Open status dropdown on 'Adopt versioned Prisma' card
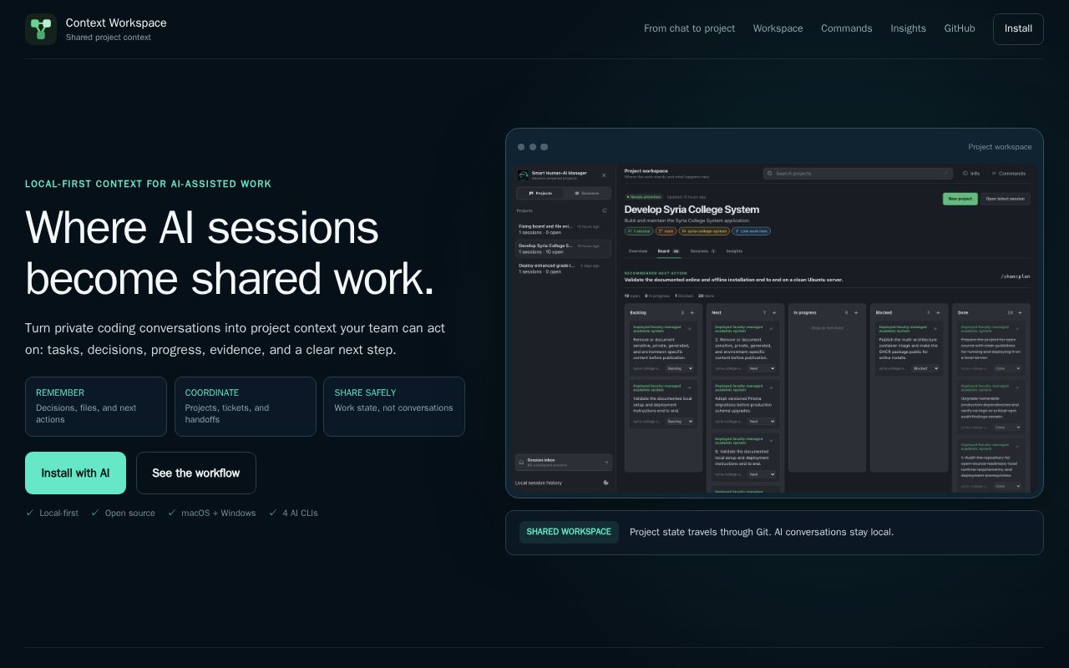 [761, 422]
